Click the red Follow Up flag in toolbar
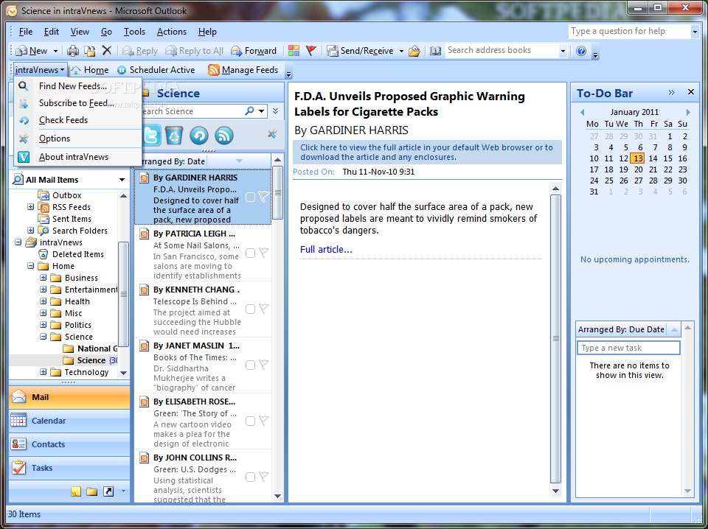The width and height of the screenshot is (708, 529). [x=311, y=51]
